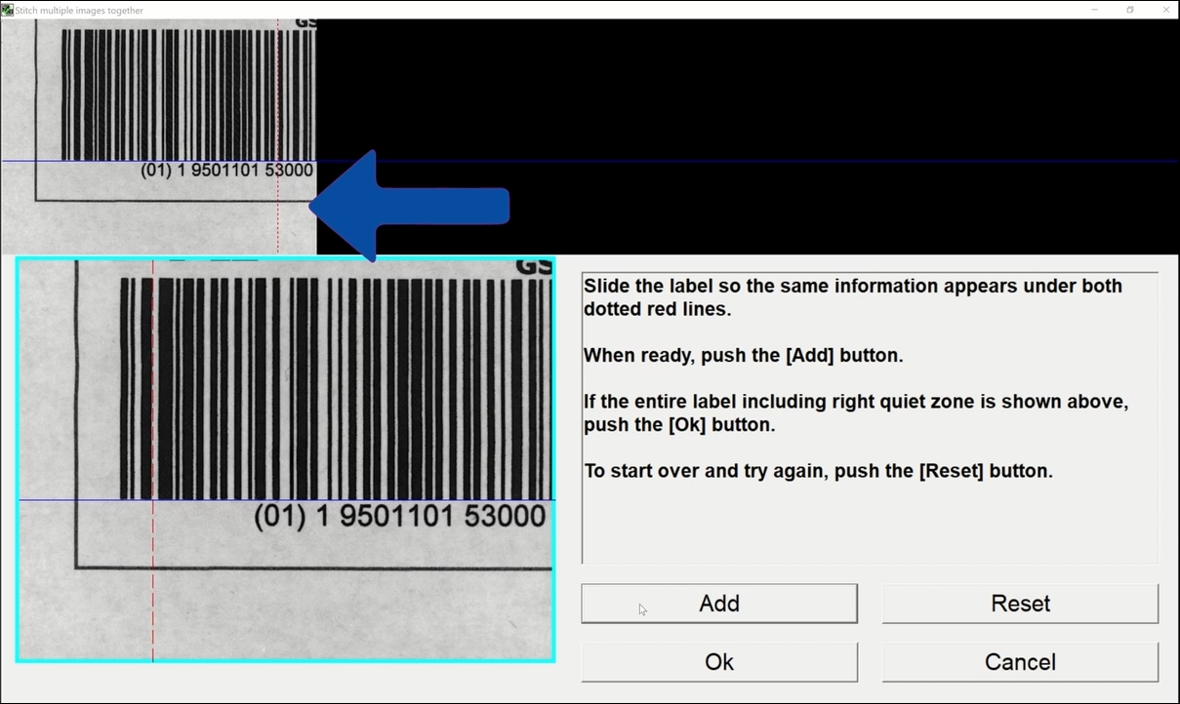Click the 'Stitch multiple images together' title

point(79,11)
